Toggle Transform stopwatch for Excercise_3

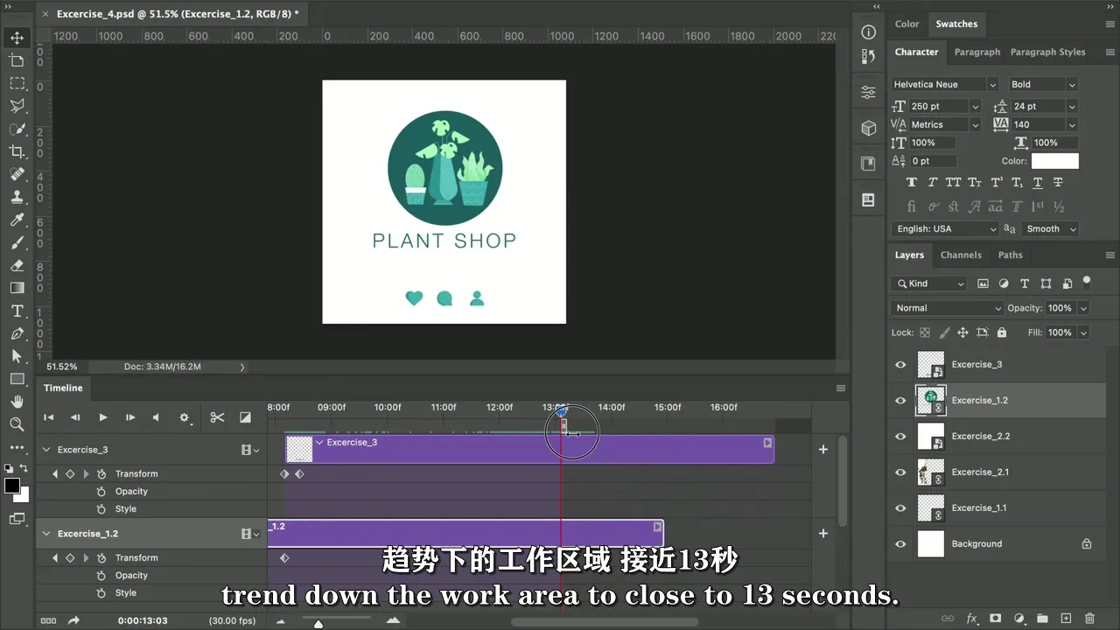tap(101, 474)
